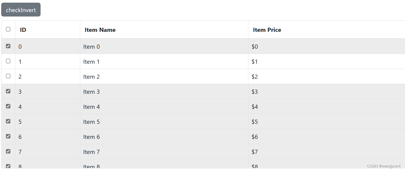Uncheck the checkbox for row Item 5

(x=8, y=121)
